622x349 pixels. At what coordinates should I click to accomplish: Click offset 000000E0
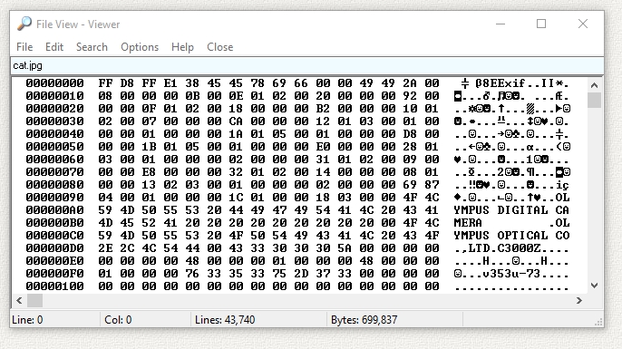click(x=54, y=261)
